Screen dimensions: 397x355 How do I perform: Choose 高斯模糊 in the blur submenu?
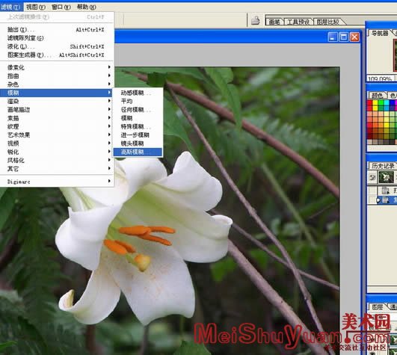[x=138, y=152]
